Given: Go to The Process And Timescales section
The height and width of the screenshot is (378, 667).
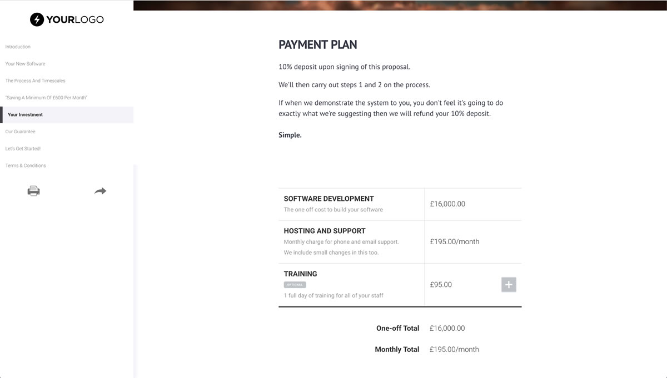Looking at the screenshot, I should [35, 80].
